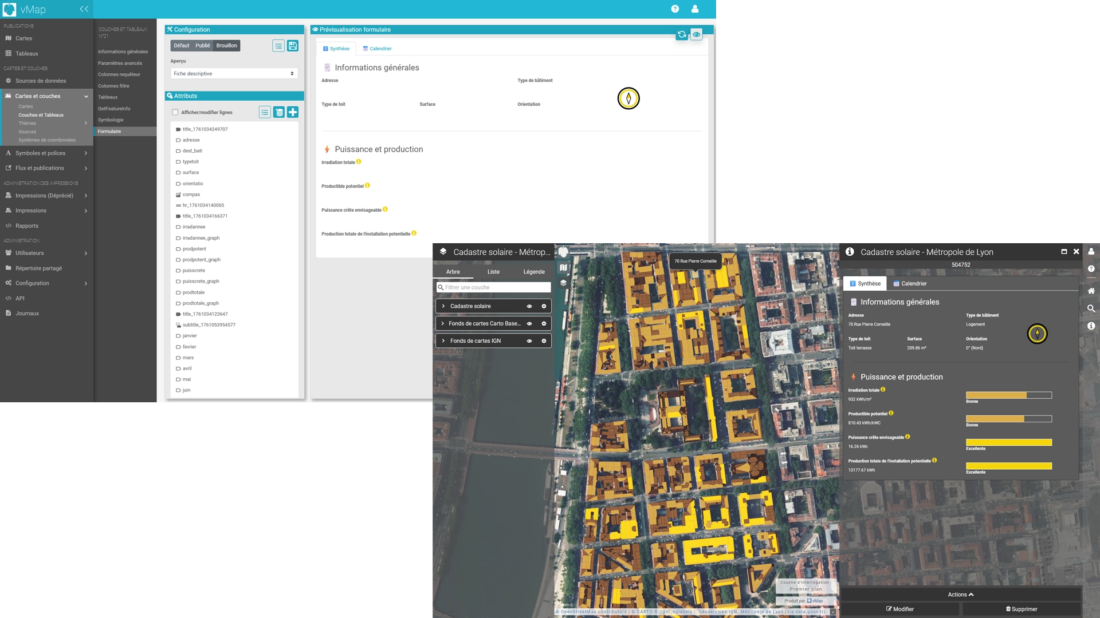Open settings gear for Cadastre solaire layer
The image size is (1100, 618).
[x=544, y=306]
